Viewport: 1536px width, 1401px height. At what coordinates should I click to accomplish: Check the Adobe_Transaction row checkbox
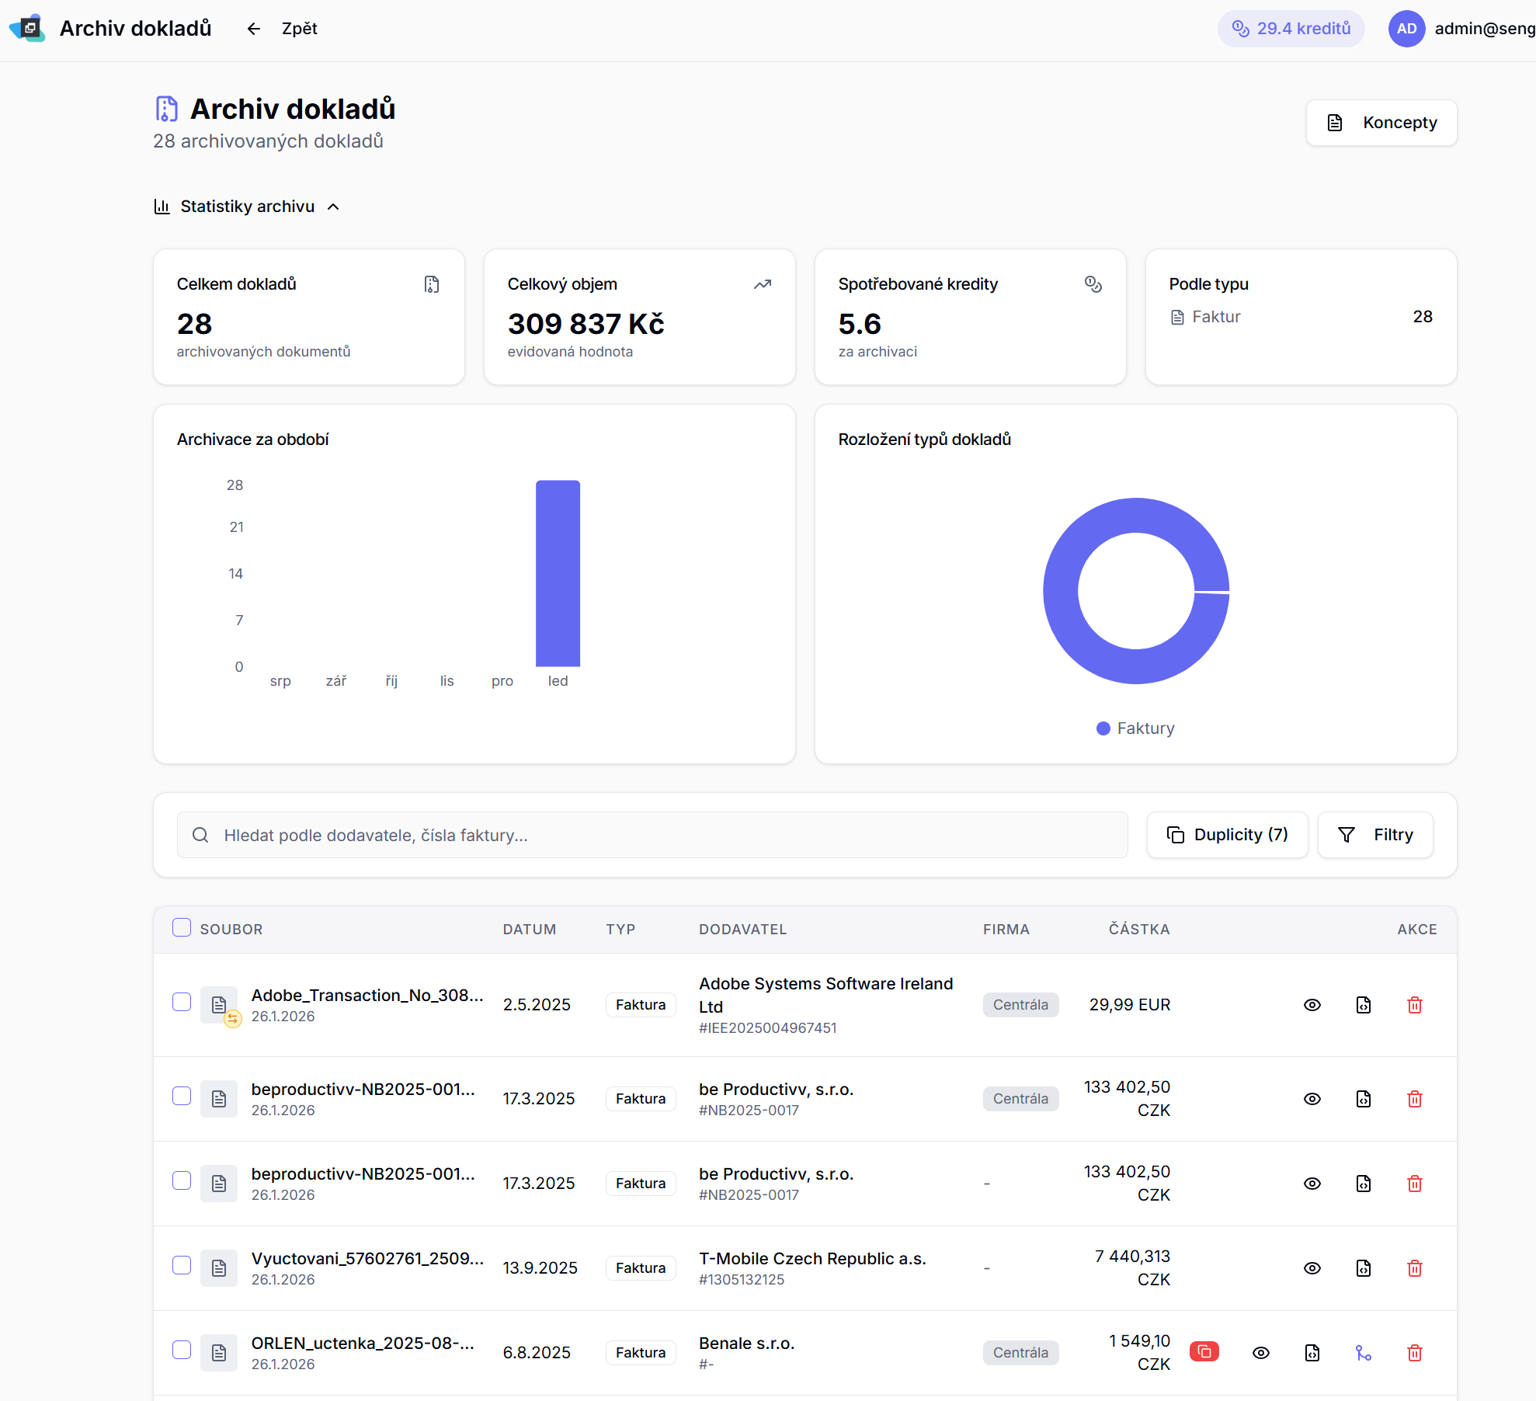(182, 1002)
